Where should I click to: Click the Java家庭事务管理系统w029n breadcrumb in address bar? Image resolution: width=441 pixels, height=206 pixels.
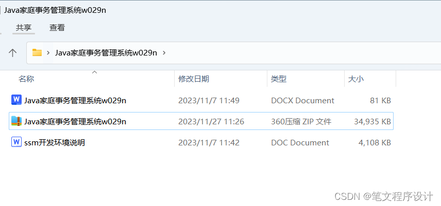pyautogui.click(x=106, y=52)
